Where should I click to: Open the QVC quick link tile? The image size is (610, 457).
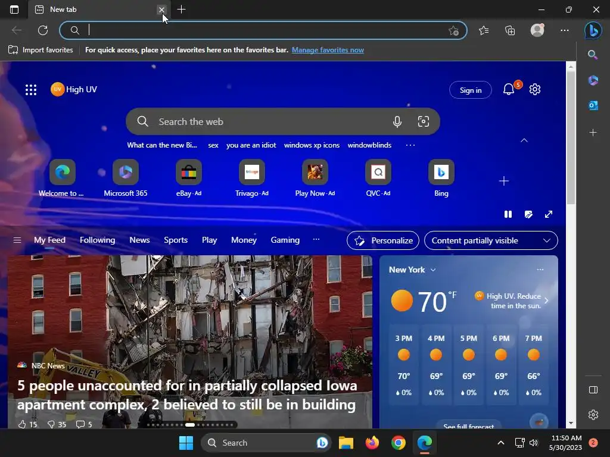click(x=378, y=179)
